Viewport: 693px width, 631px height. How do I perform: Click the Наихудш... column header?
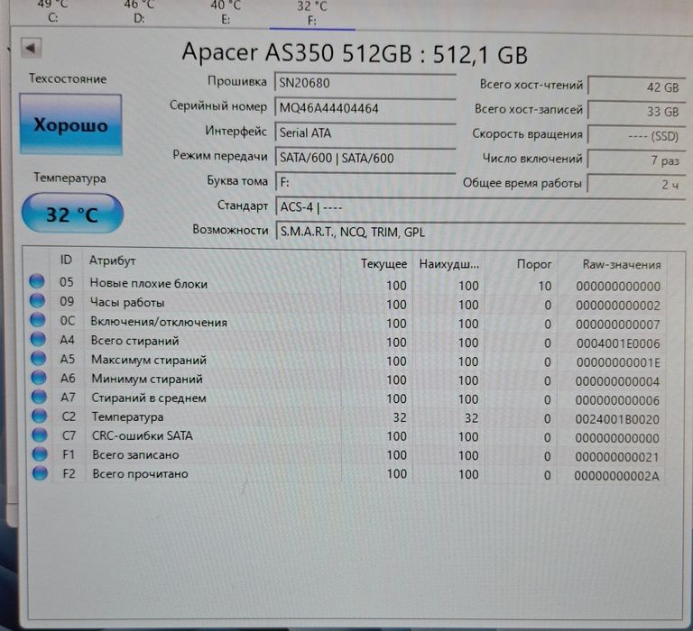[449, 264]
